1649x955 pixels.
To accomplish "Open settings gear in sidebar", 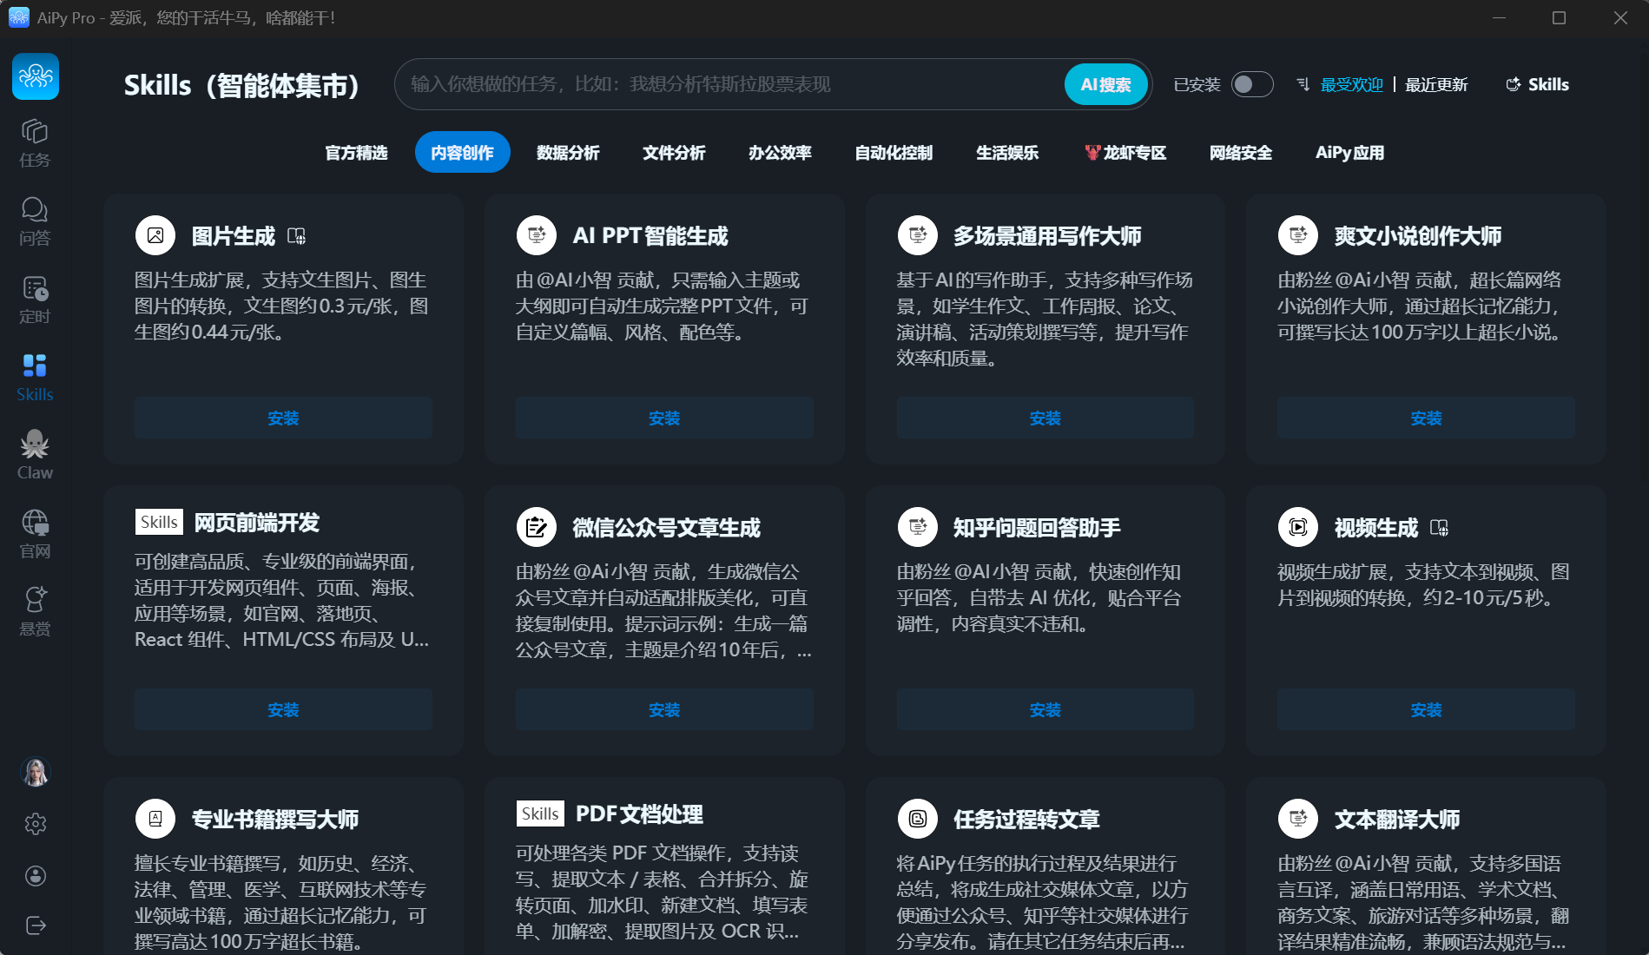I will 36,824.
